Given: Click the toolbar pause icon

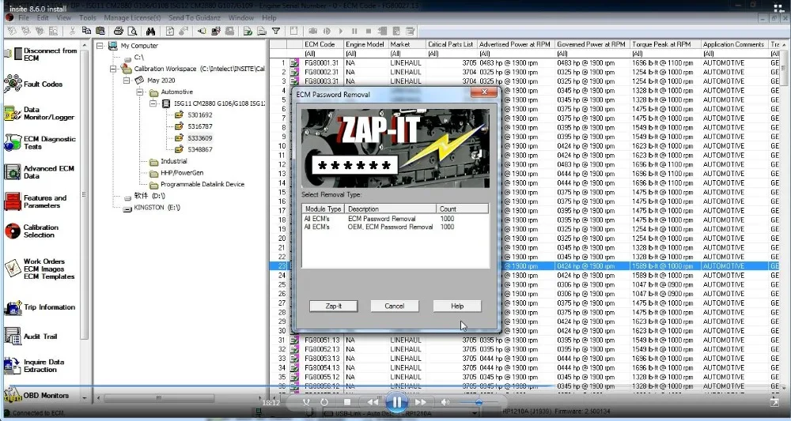Looking at the screenshot, I should tap(354, 32).
